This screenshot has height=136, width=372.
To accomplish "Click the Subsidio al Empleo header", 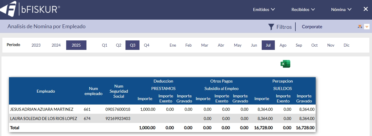I will [x=221, y=88].
